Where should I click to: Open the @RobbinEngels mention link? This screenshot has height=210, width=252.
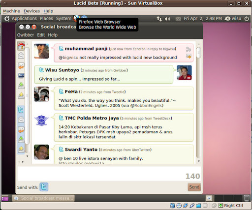(146, 105)
